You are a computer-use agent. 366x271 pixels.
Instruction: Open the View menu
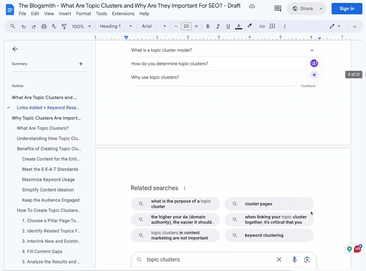[x=49, y=13]
